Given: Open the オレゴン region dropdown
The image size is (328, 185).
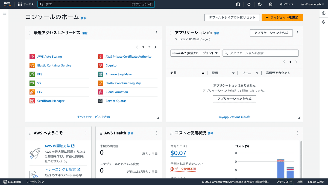Looking at the screenshot, I should pyautogui.click(x=286, y=4).
